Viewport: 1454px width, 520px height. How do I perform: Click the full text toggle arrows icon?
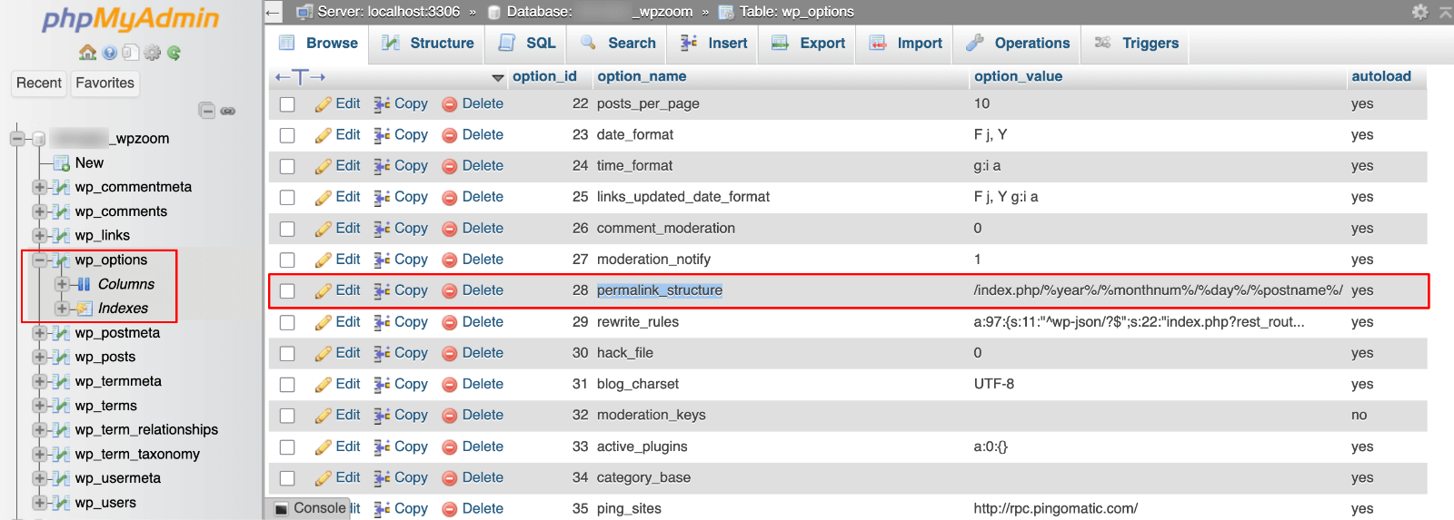click(x=300, y=77)
